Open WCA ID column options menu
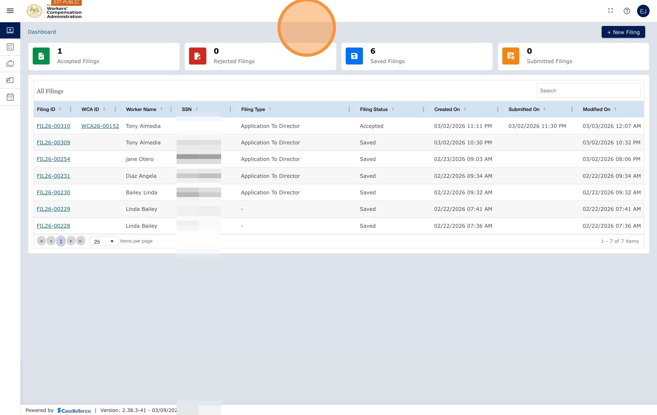Image resolution: width=657 pixels, height=415 pixels. (115, 109)
